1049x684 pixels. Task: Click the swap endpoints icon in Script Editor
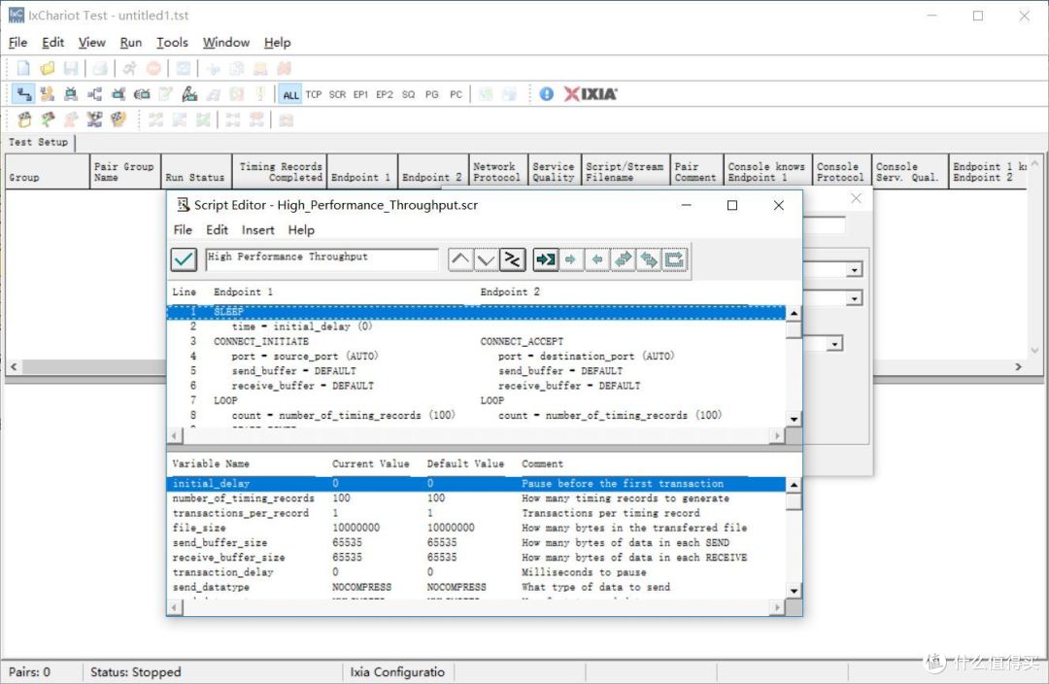[513, 259]
